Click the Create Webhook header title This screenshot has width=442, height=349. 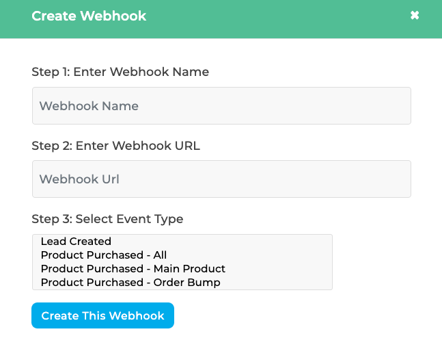(89, 16)
